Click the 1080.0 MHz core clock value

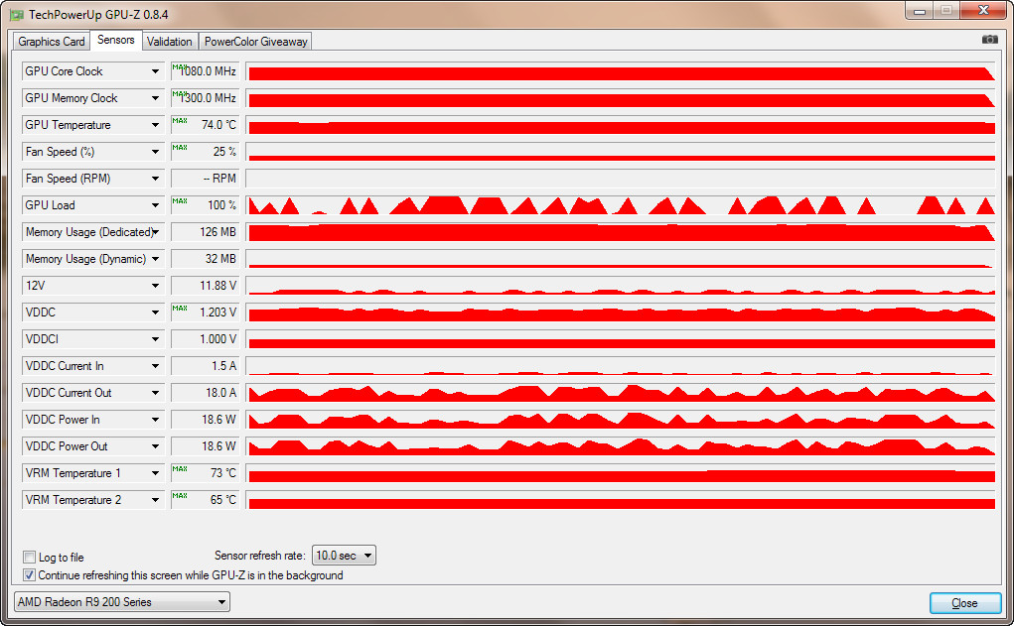pos(205,71)
